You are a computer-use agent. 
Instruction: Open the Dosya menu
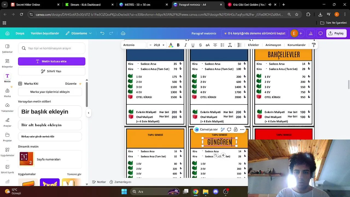tap(20, 33)
